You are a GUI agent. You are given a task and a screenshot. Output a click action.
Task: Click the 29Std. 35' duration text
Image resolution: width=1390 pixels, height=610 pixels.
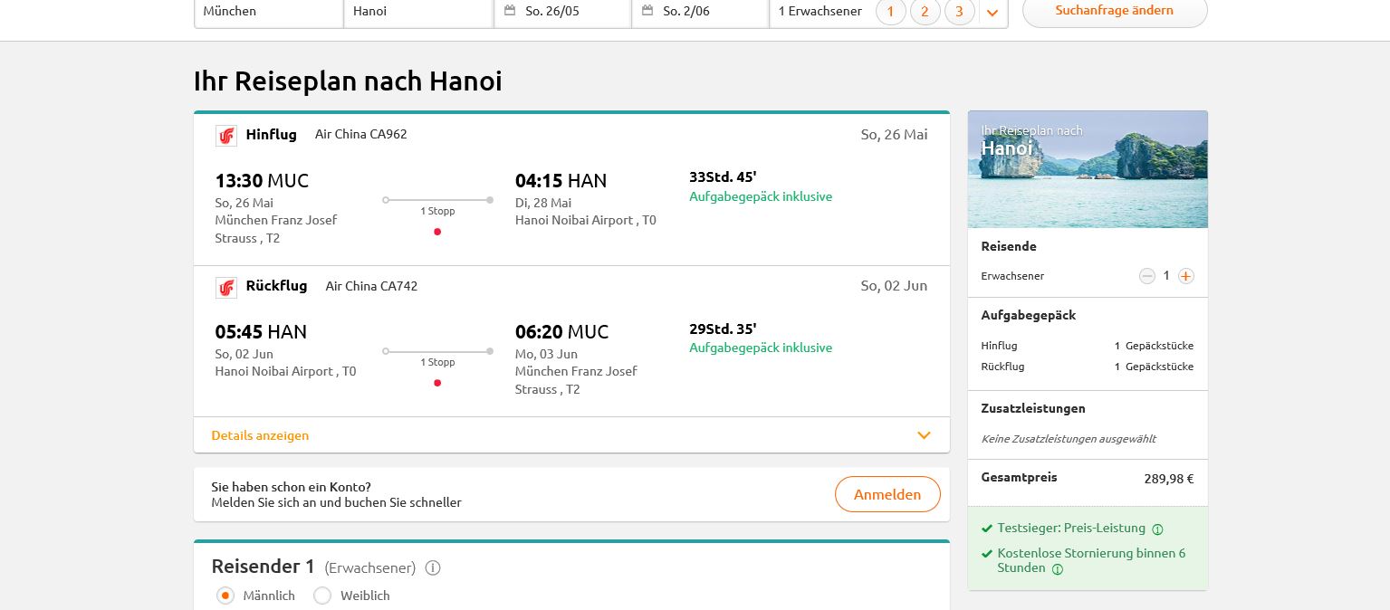(x=723, y=329)
